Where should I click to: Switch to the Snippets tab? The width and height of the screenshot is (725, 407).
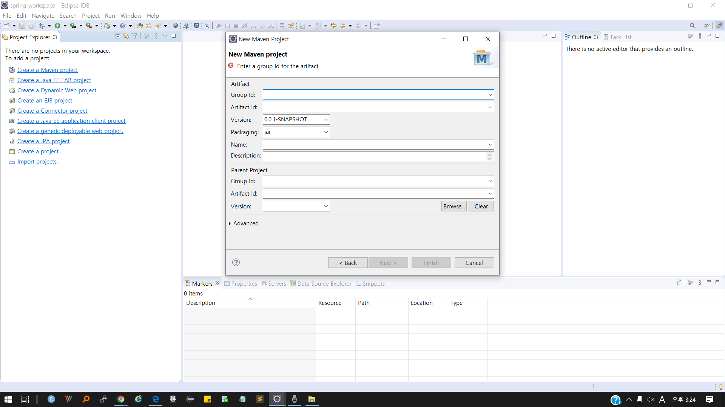click(370, 283)
